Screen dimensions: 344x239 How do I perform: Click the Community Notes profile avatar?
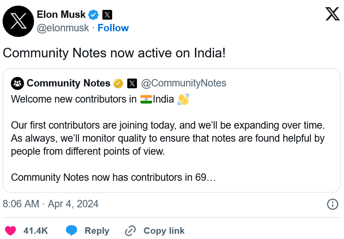coord(17,83)
